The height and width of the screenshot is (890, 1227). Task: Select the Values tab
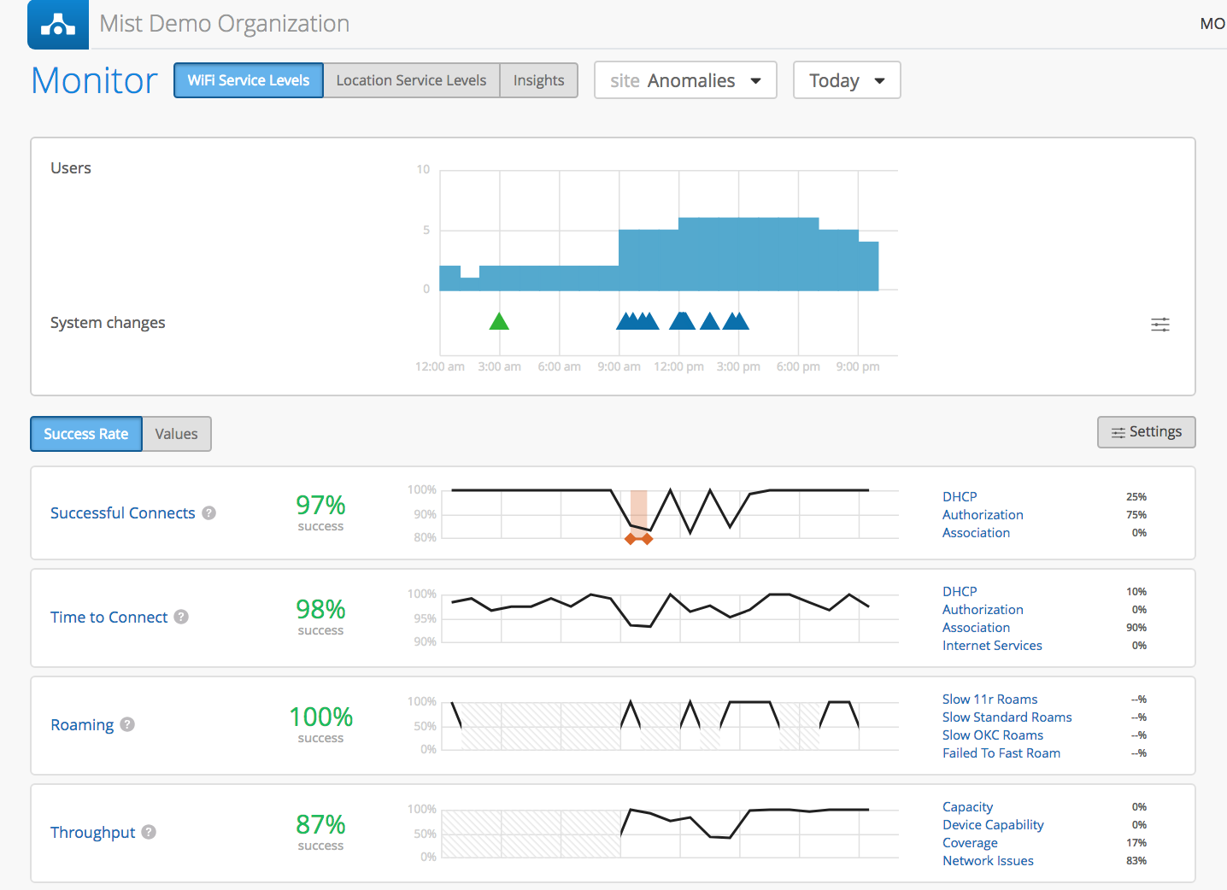pos(177,434)
